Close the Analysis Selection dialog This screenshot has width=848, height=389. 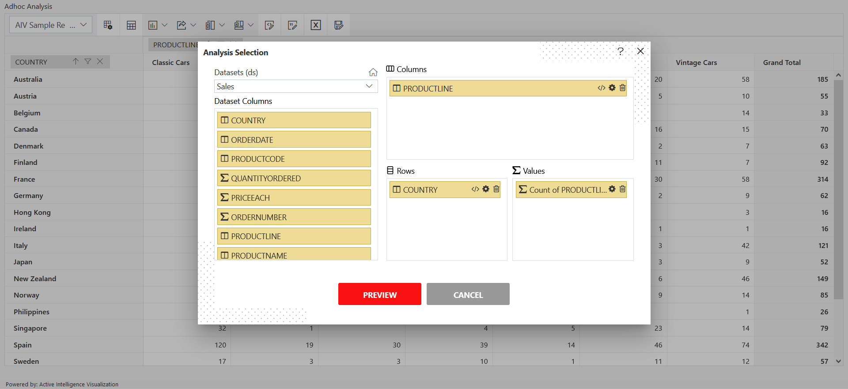tap(640, 51)
